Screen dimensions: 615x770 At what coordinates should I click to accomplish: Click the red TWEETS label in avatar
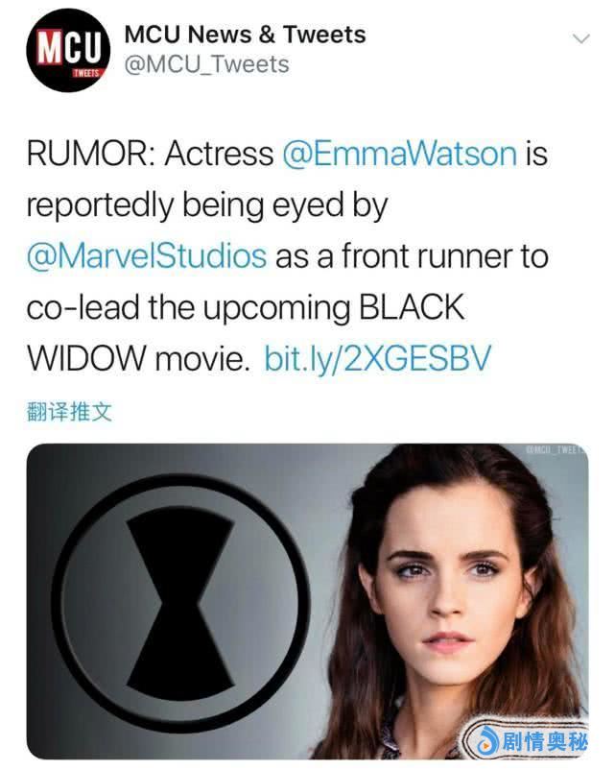(86, 73)
